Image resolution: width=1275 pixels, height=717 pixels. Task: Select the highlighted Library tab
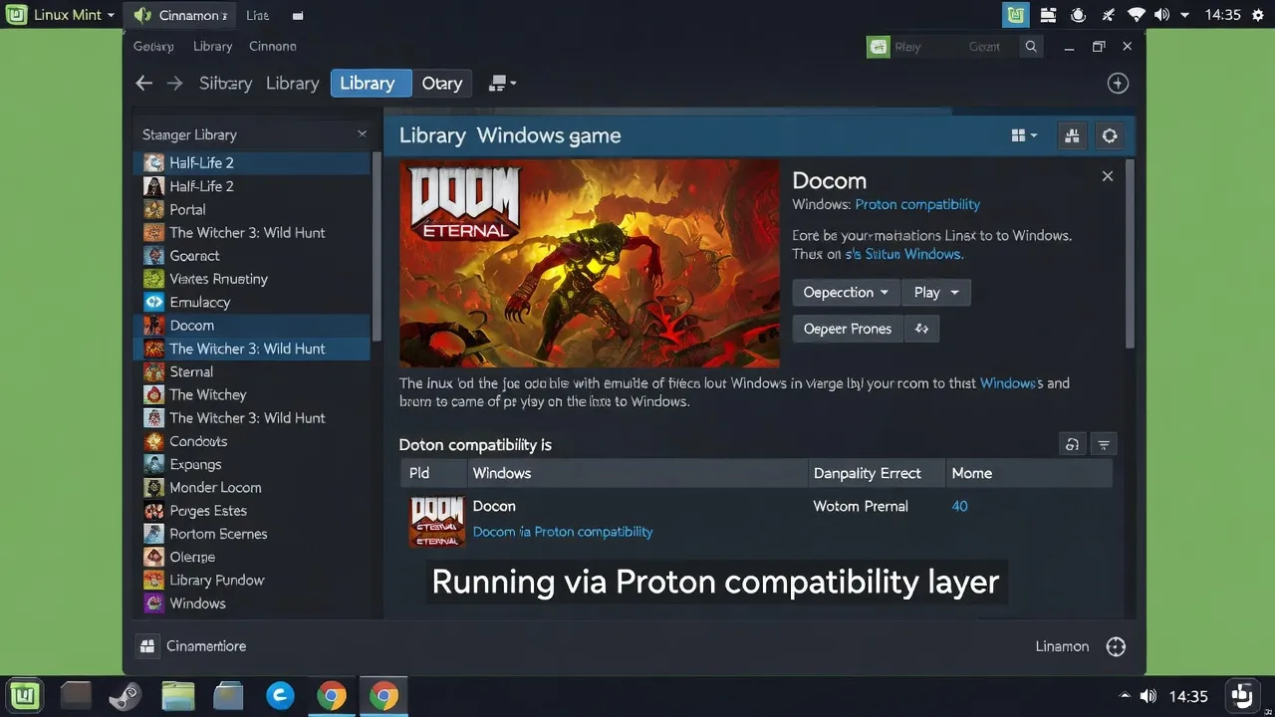(371, 84)
